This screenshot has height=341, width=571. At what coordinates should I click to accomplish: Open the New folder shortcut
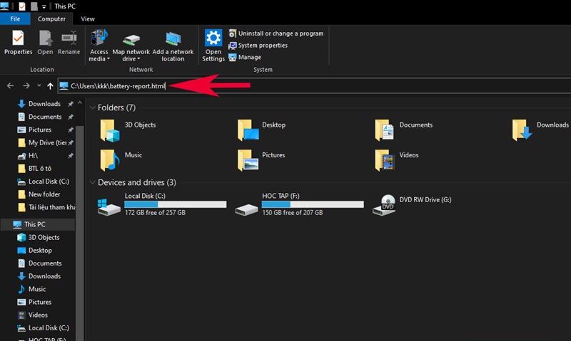click(x=44, y=194)
